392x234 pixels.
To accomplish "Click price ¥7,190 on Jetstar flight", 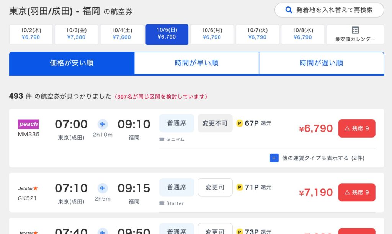I will point(316,192).
